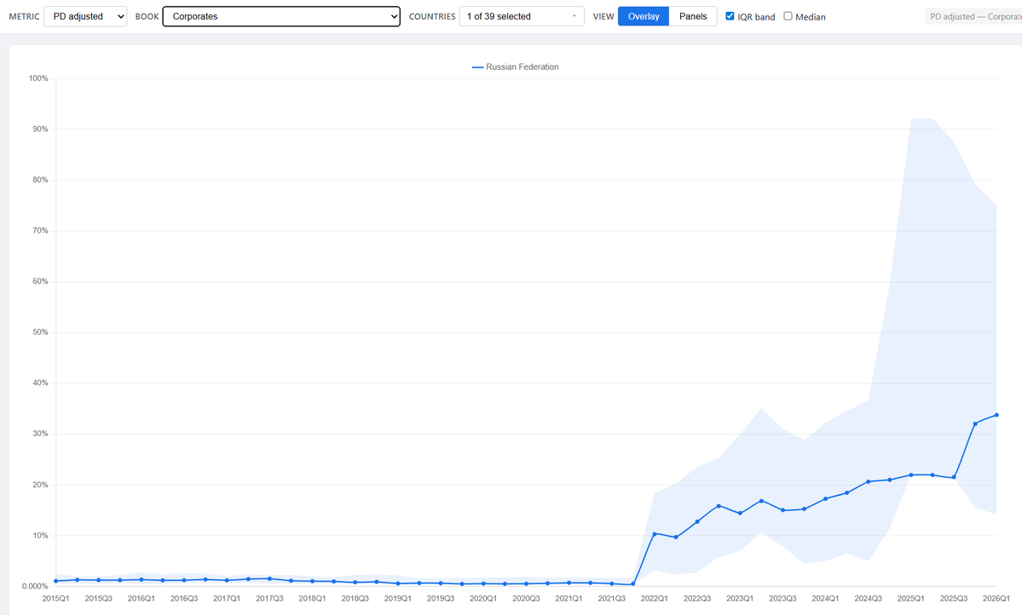This screenshot has height=615, width=1022.
Task: Click the 2017Q3 data point on line
Action: point(270,578)
